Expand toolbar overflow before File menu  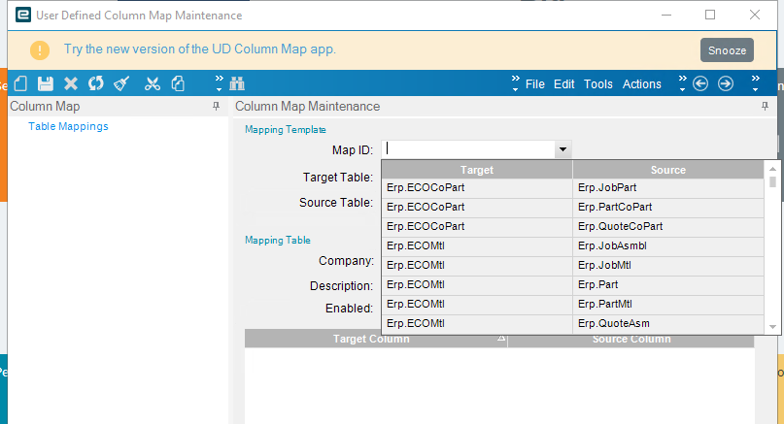coord(516,83)
